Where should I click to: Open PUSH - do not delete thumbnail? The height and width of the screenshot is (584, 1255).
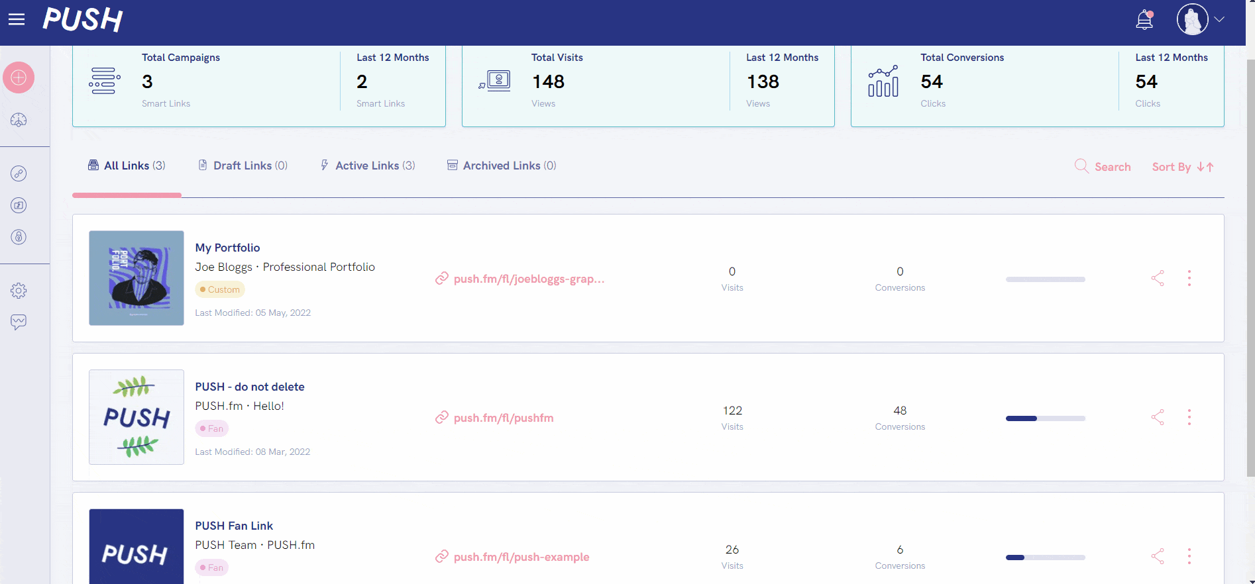coord(136,417)
